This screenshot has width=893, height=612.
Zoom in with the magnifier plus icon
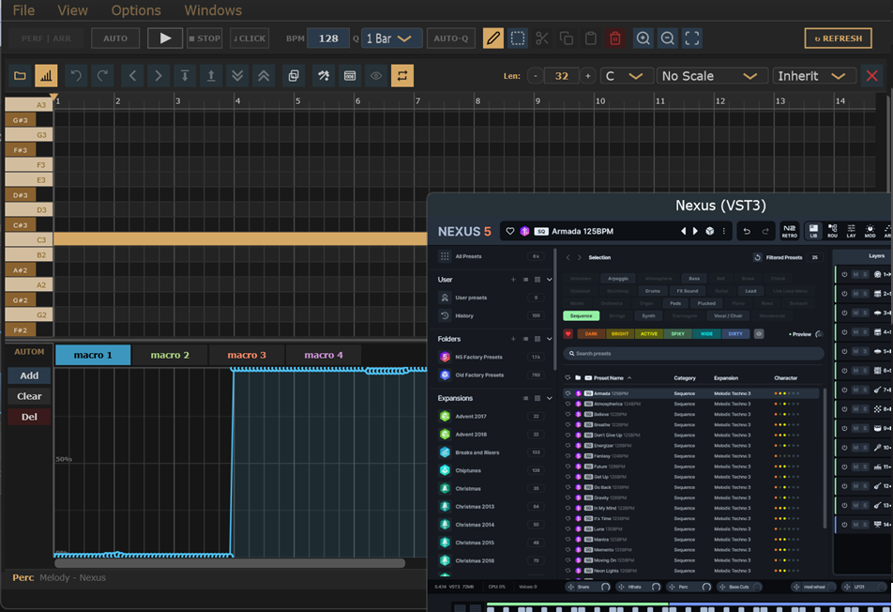click(x=643, y=38)
